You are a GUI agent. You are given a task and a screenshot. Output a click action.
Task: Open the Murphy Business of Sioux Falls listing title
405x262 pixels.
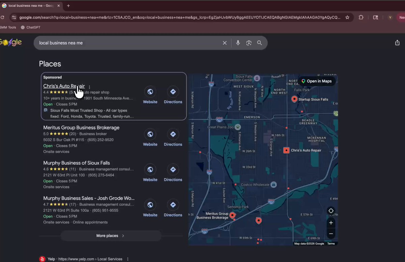pos(77,163)
